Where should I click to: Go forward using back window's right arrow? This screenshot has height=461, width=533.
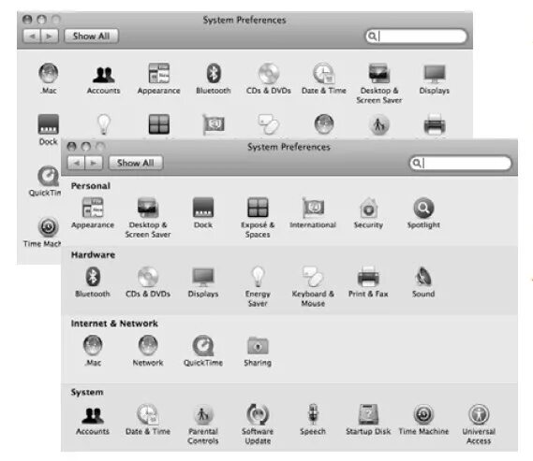click(x=50, y=36)
